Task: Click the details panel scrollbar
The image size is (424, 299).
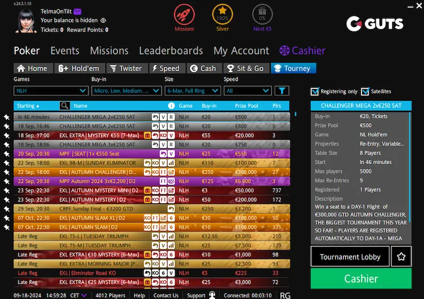Action: (x=410, y=166)
